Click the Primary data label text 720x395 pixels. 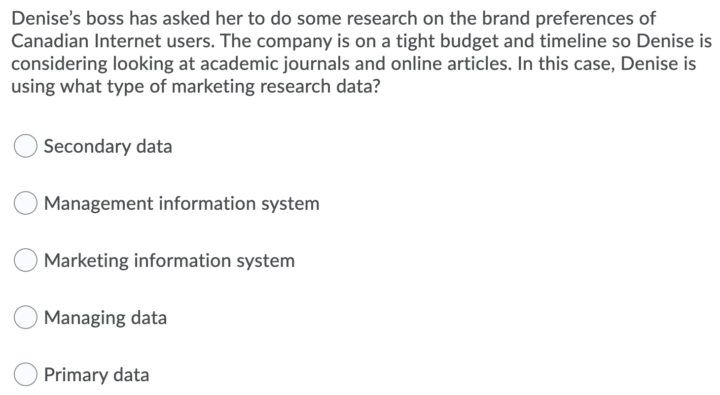(x=97, y=374)
